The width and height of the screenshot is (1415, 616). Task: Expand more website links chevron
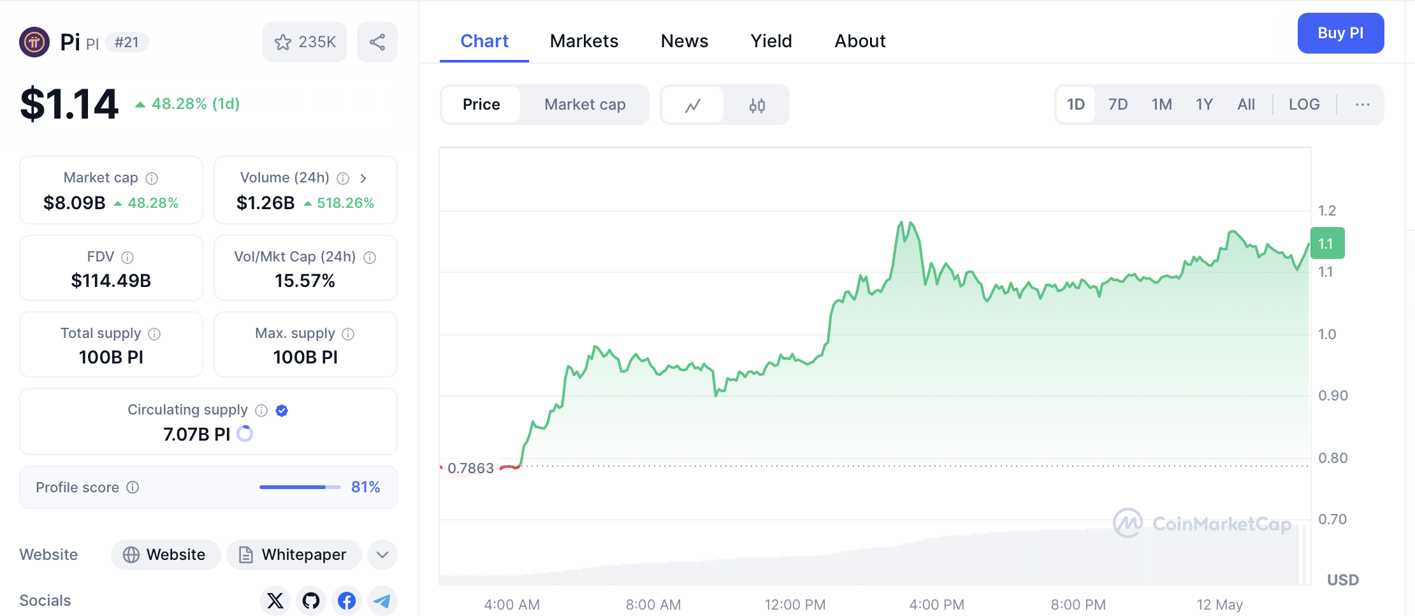point(382,555)
